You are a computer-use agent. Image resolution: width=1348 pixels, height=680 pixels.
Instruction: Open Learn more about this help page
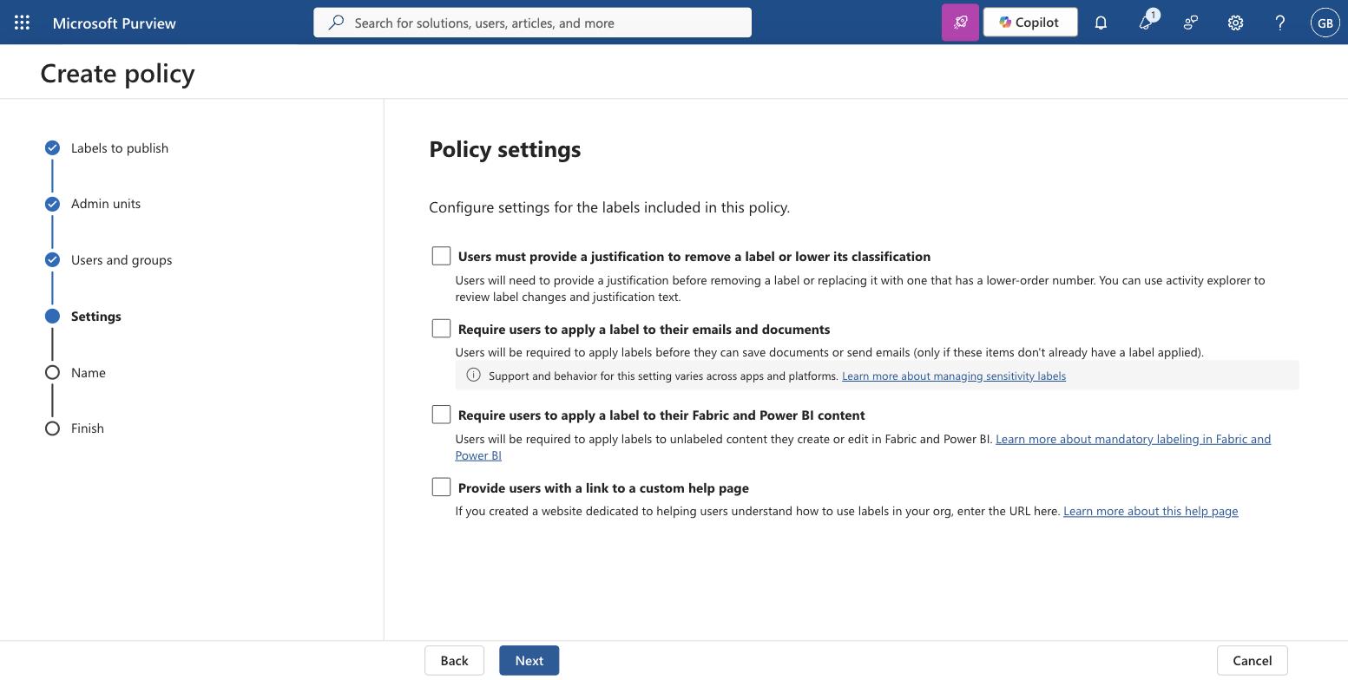pos(1151,511)
